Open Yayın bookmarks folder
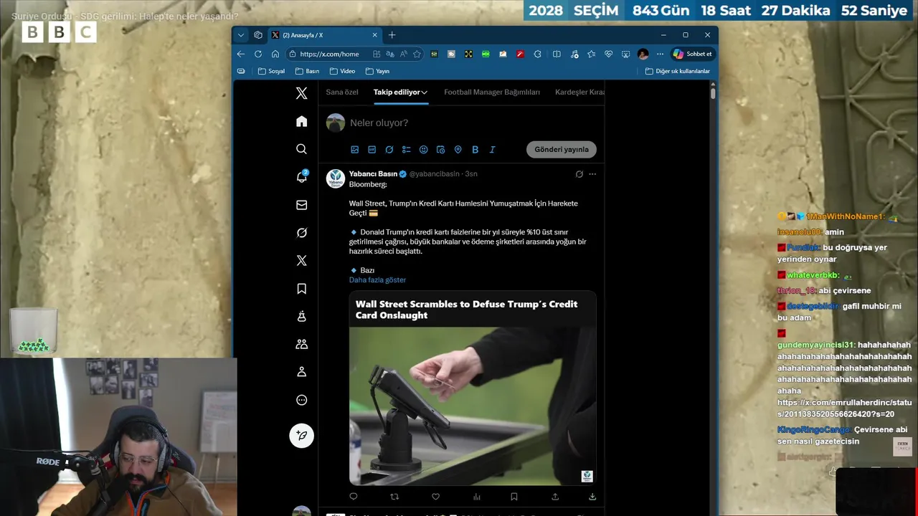Viewport: 918px width, 516px height. [377, 71]
